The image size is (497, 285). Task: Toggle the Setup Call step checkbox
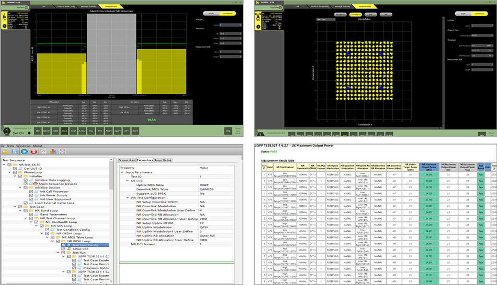[x=64, y=249]
